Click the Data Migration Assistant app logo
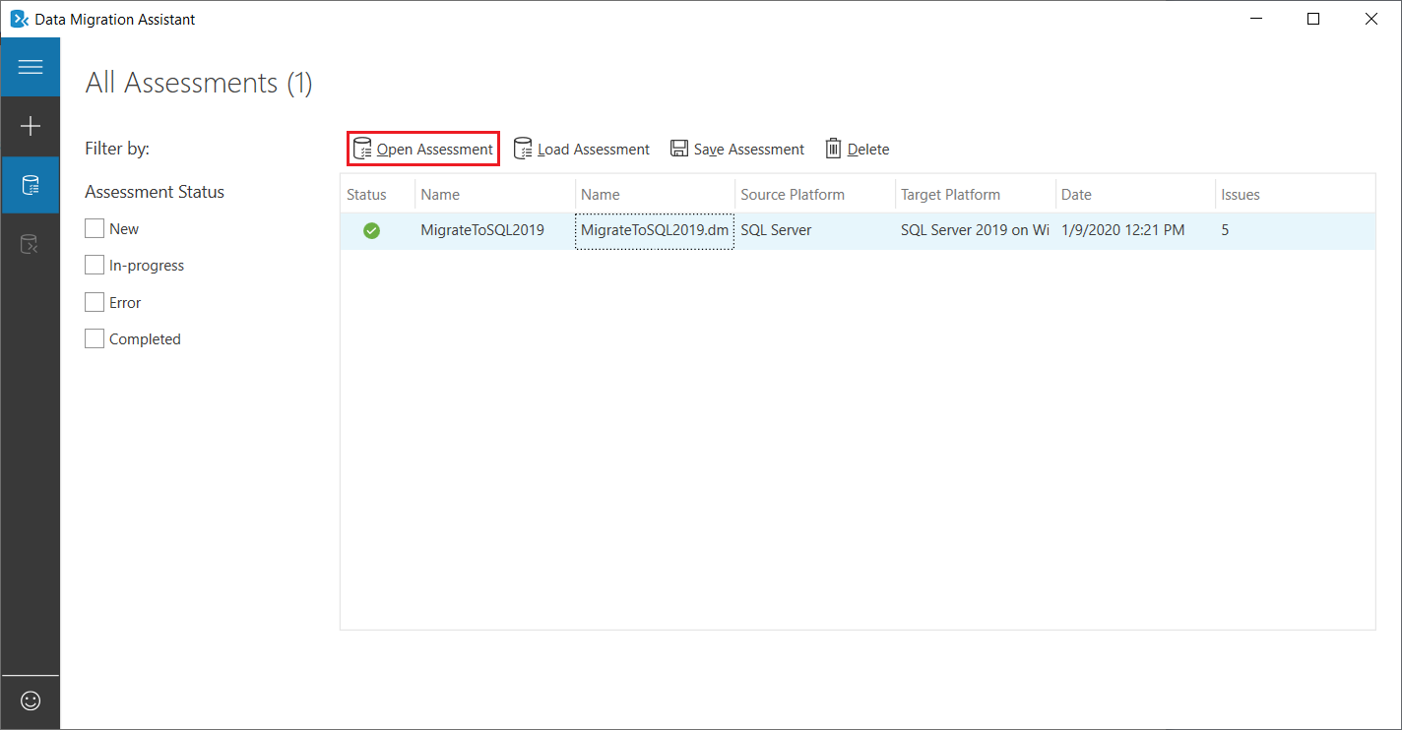The width and height of the screenshot is (1402, 730). tap(19, 19)
